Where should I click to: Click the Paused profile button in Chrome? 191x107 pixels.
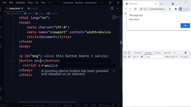tap(184, 9)
